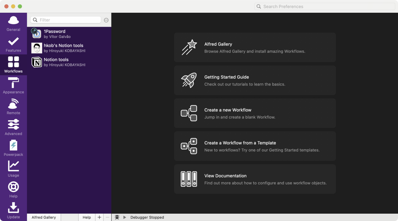Select the Workflows sidebar tab
The height and width of the screenshot is (221, 398).
13,65
